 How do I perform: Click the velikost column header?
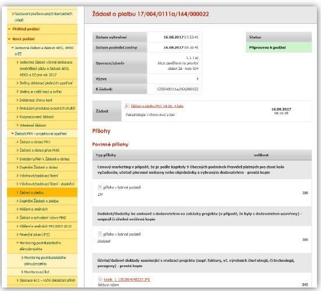(261, 155)
